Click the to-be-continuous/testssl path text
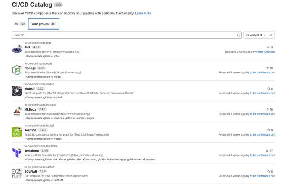This screenshot has height=184, width=287. (x=39, y=126)
